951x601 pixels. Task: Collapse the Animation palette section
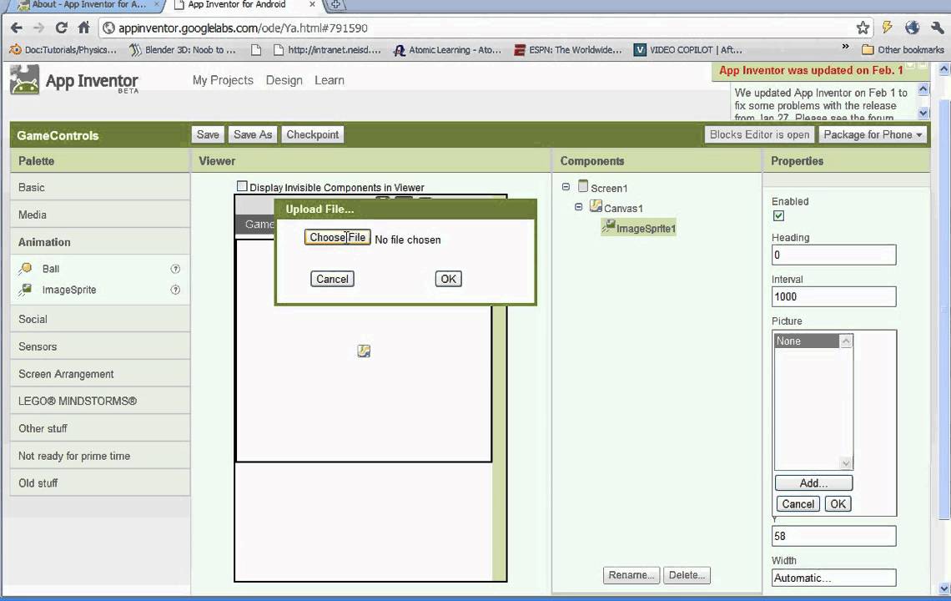[99, 242]
